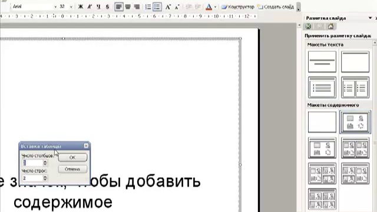Click the font color A icon
The image size is (377, 212).
209,6
